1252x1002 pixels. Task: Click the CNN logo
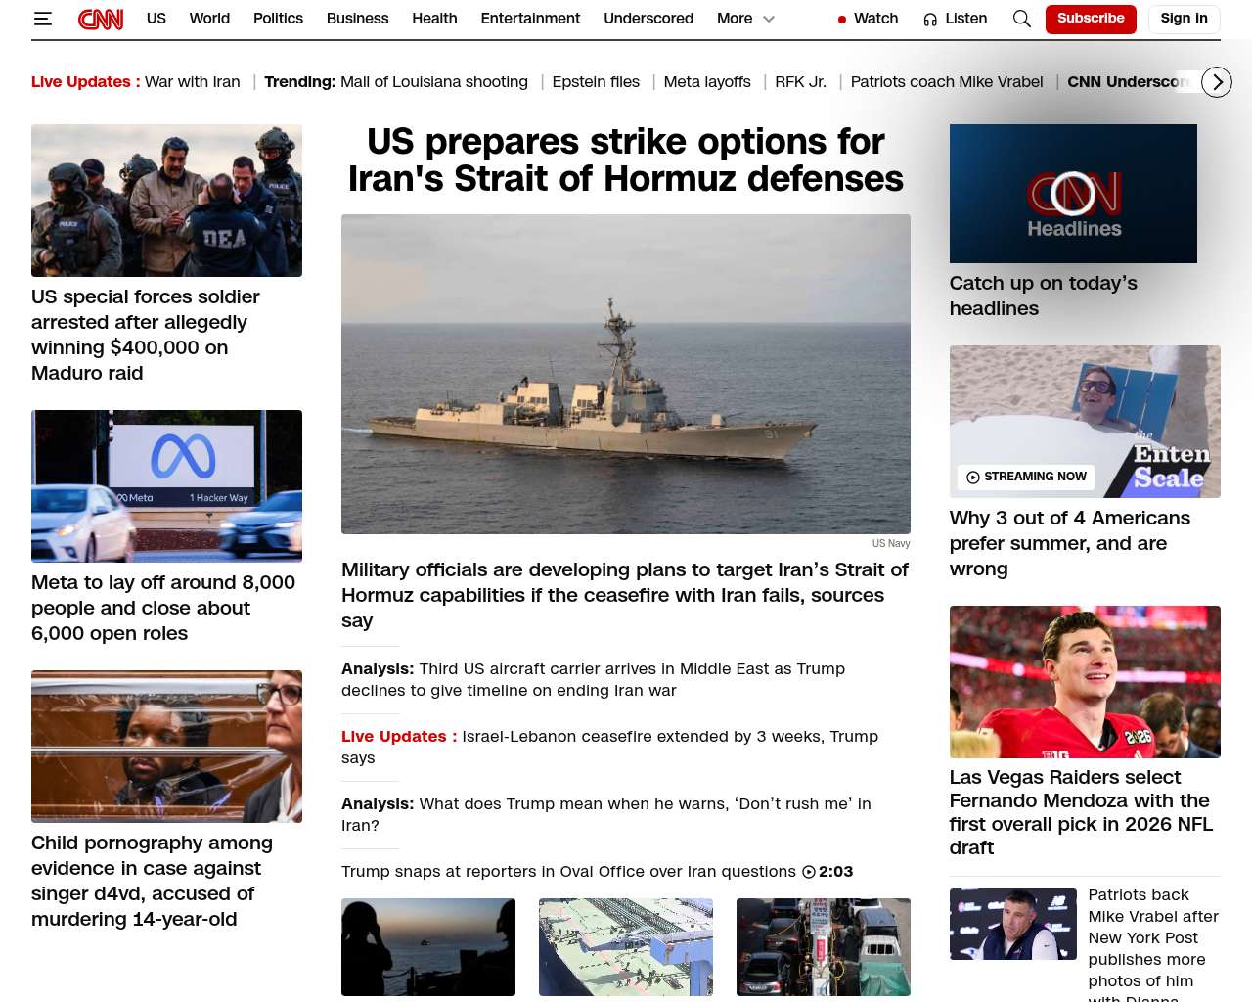click(x=101, y=19)
